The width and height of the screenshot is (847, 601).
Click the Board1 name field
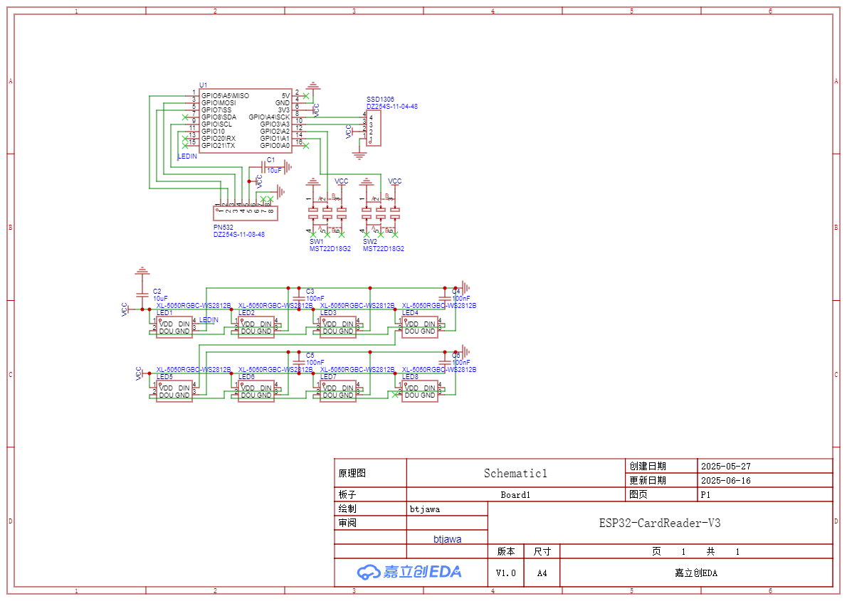pyautogui.click(x=515, y=495)
